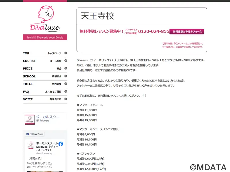
Task: Click ●マンツーマンコース heading
Action: (x=90, y=105)
